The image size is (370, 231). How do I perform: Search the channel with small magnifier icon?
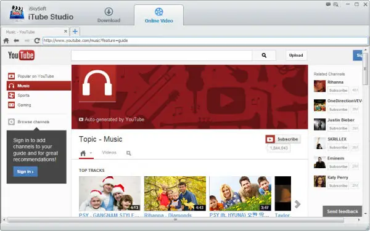[x=129, y=153]
